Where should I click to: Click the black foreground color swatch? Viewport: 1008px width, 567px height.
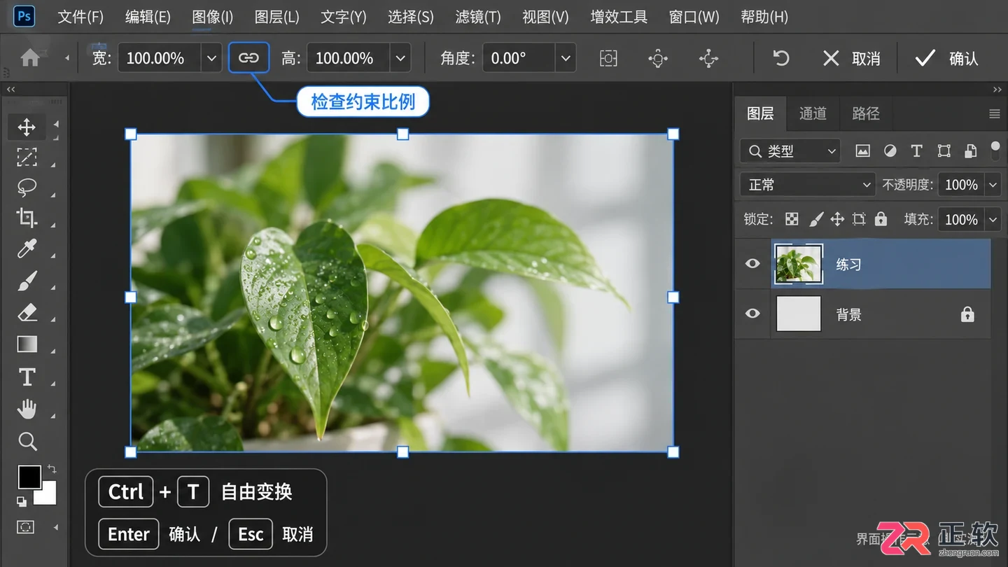(x=29, y=477)
